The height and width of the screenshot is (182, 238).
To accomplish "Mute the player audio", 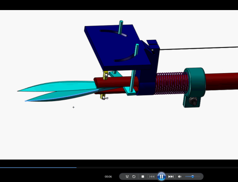I will [x=180, y=177].
